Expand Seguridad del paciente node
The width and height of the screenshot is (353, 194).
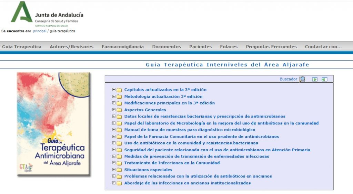point(114,150)
